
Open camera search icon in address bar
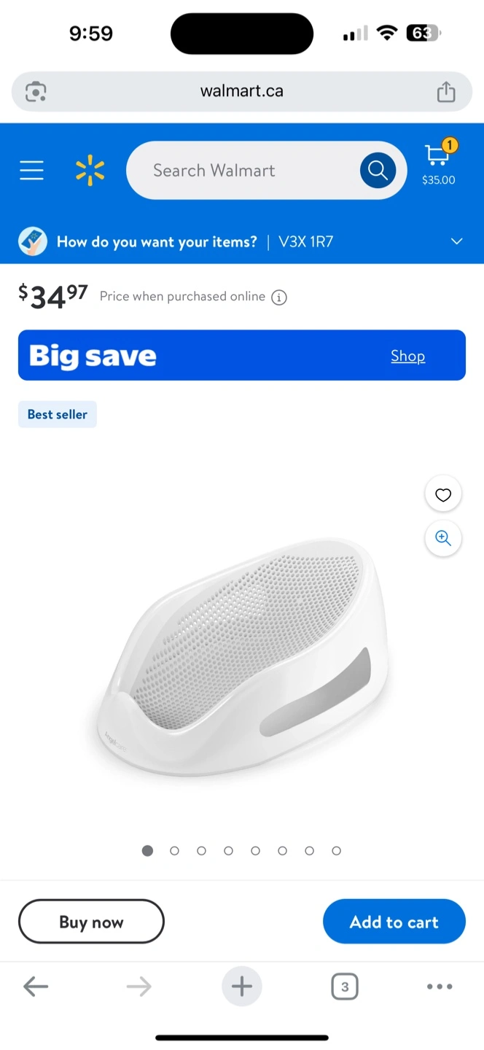(36, 92)
